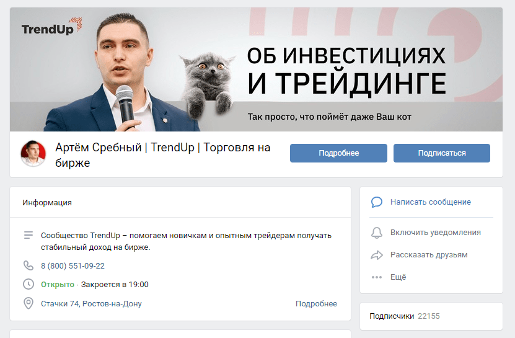515x338 pixels.
Task: Click the blue Подробнее button
Action: (x=338, y=153)
